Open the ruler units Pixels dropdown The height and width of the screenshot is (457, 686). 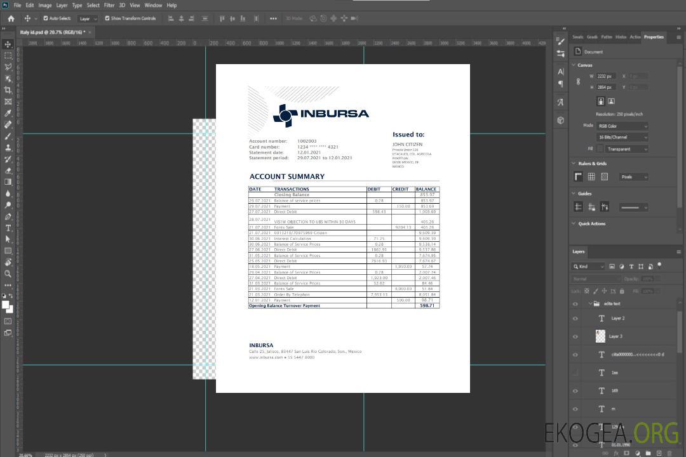click(634, 177)
